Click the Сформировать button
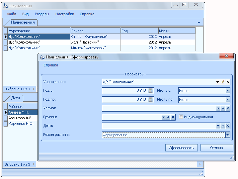The image size is (238, 179). tap(181, 148)
